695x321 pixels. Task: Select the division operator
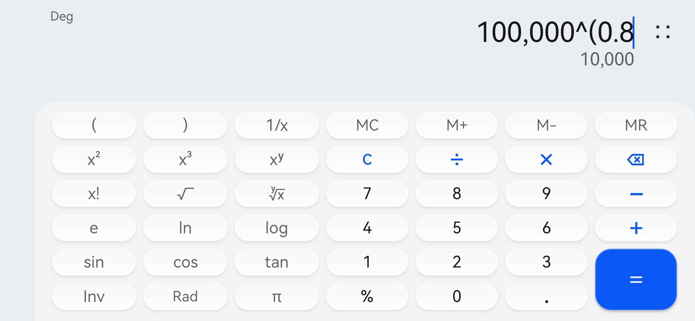457,160
